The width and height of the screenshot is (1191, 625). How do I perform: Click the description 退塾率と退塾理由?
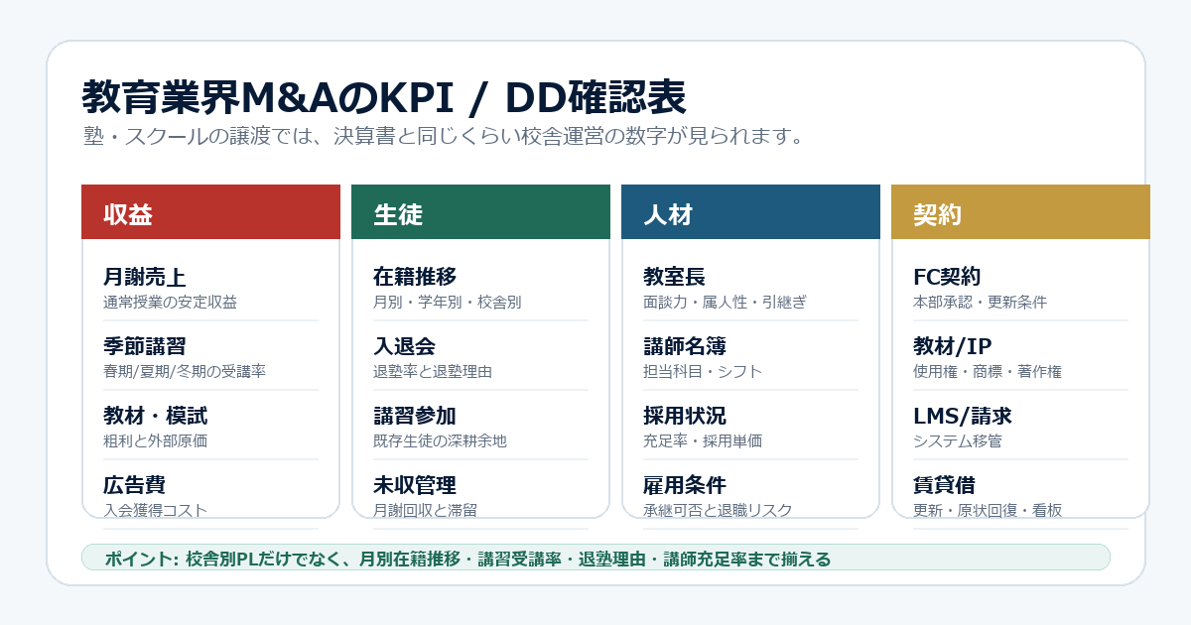coord(433,372)
